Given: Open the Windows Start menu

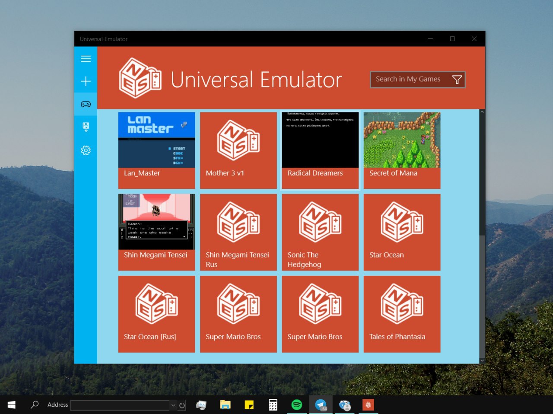Looking at the screenshot, I should coord(12,405).
